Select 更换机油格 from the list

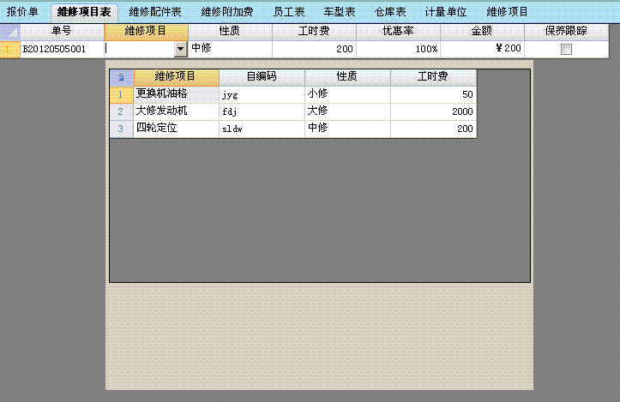coord(177,94)
